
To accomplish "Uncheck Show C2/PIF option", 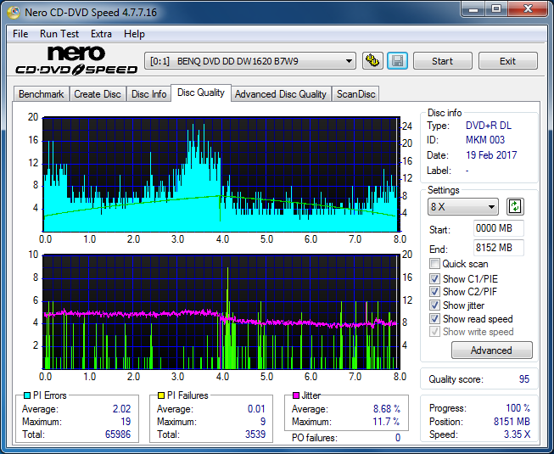I will pyautogui.click(x=434, y=292).
